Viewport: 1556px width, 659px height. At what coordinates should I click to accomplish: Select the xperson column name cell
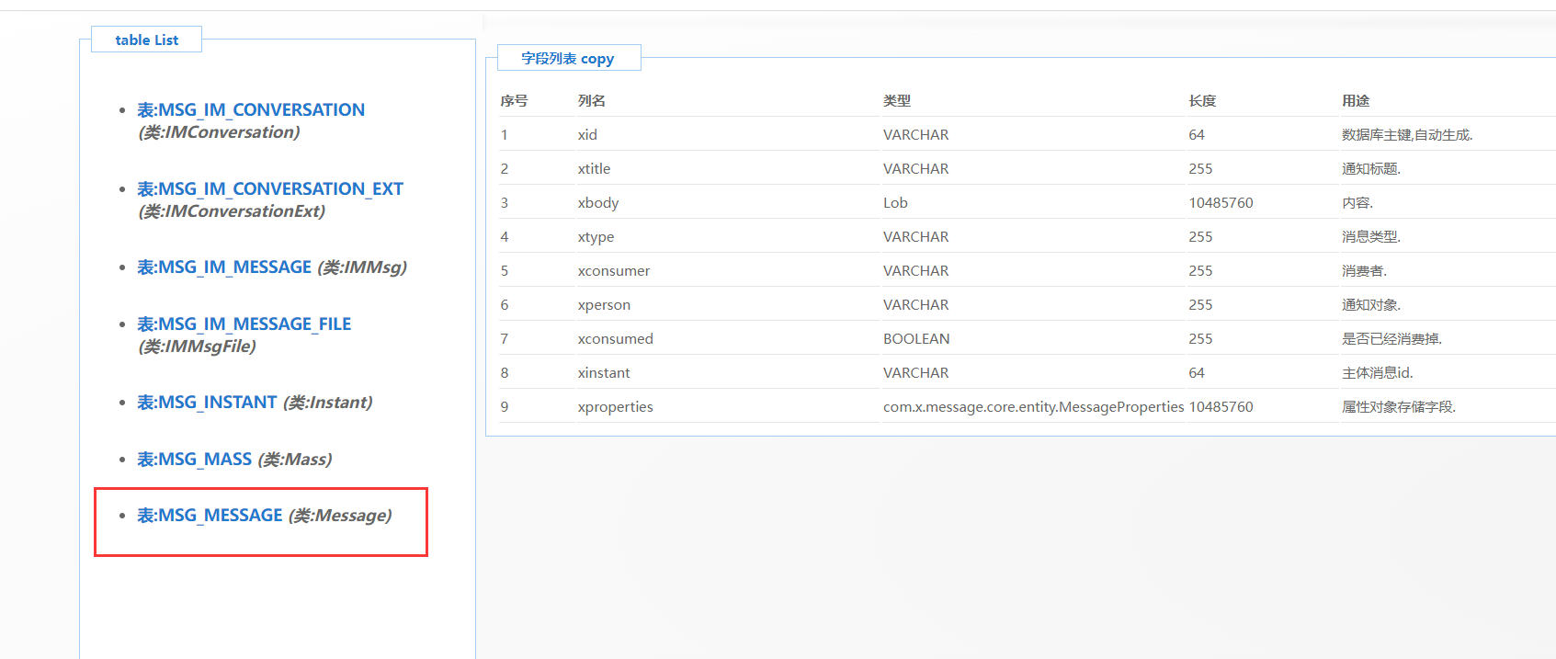coord(604,305)
